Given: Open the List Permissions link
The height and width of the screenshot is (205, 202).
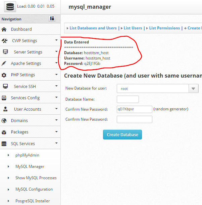Looking at the screenshot, I should [x=164, y=28].
